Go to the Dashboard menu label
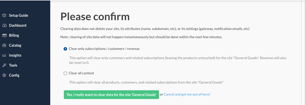Image resolution: width=305 pixels, height=105 pixels. point(18,25)
